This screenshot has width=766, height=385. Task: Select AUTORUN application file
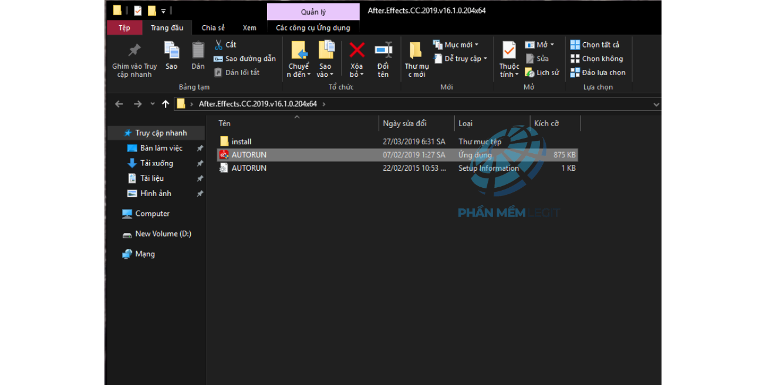click(397, 155)
